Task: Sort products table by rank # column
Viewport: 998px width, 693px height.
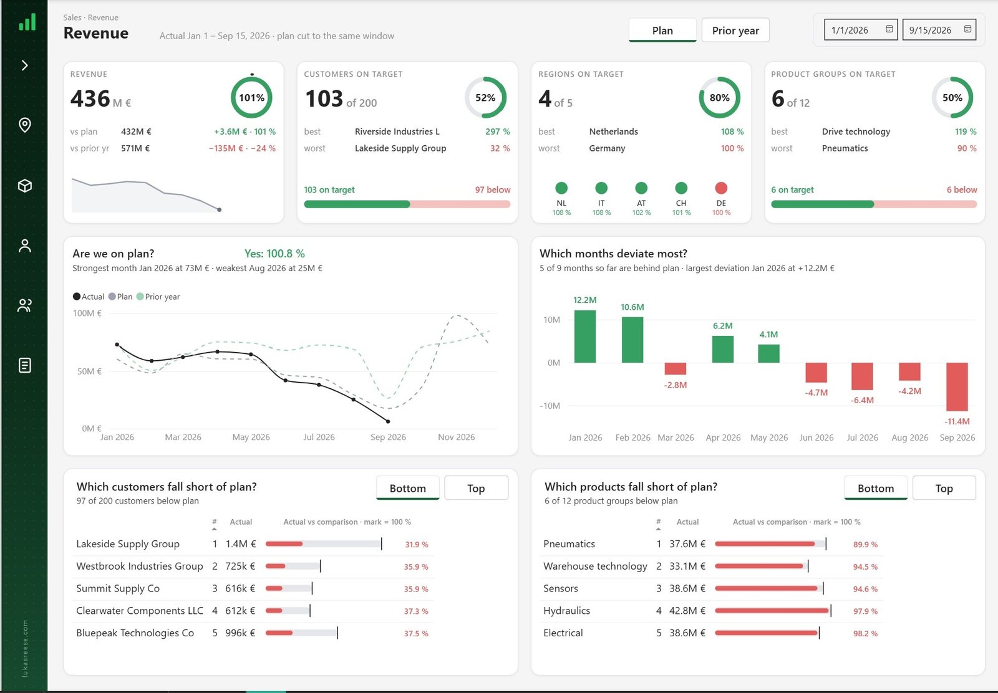Action: click(x=659, y=523)
